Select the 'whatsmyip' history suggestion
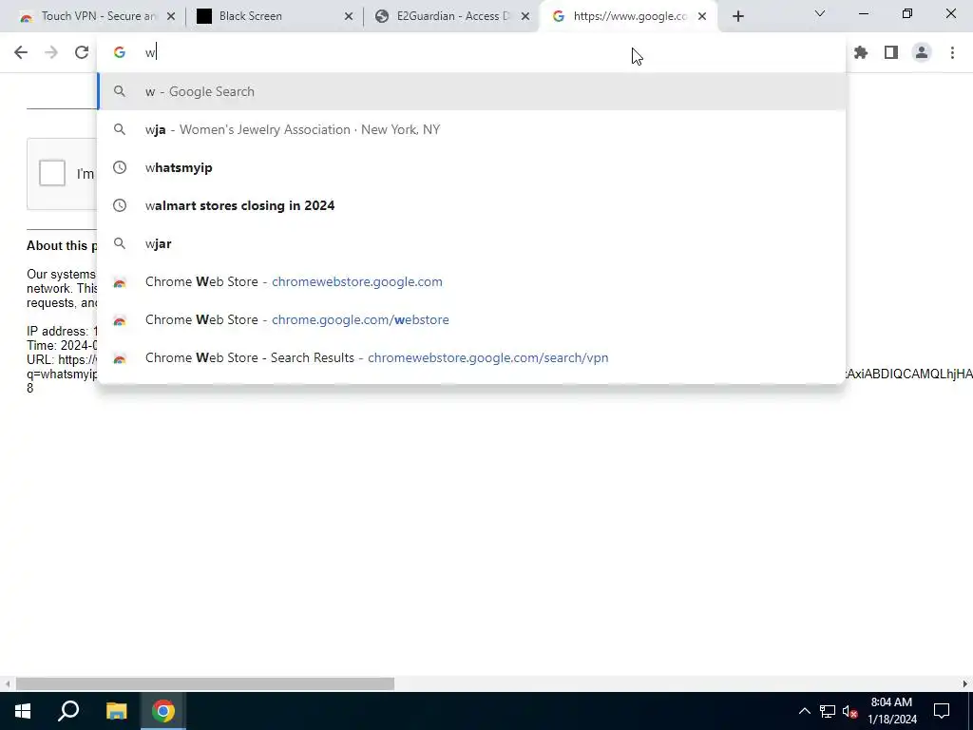Screen dimensions: 973x730 [471, 167]
